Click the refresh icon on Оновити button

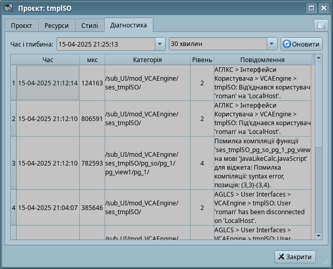[x=286, y=44]
